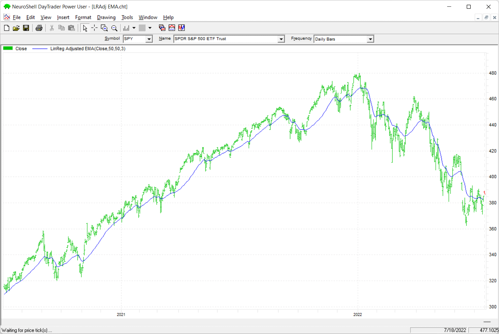The image size is (499, 334).
Task: Open the Help menu
Action: [x=168, y=18]
